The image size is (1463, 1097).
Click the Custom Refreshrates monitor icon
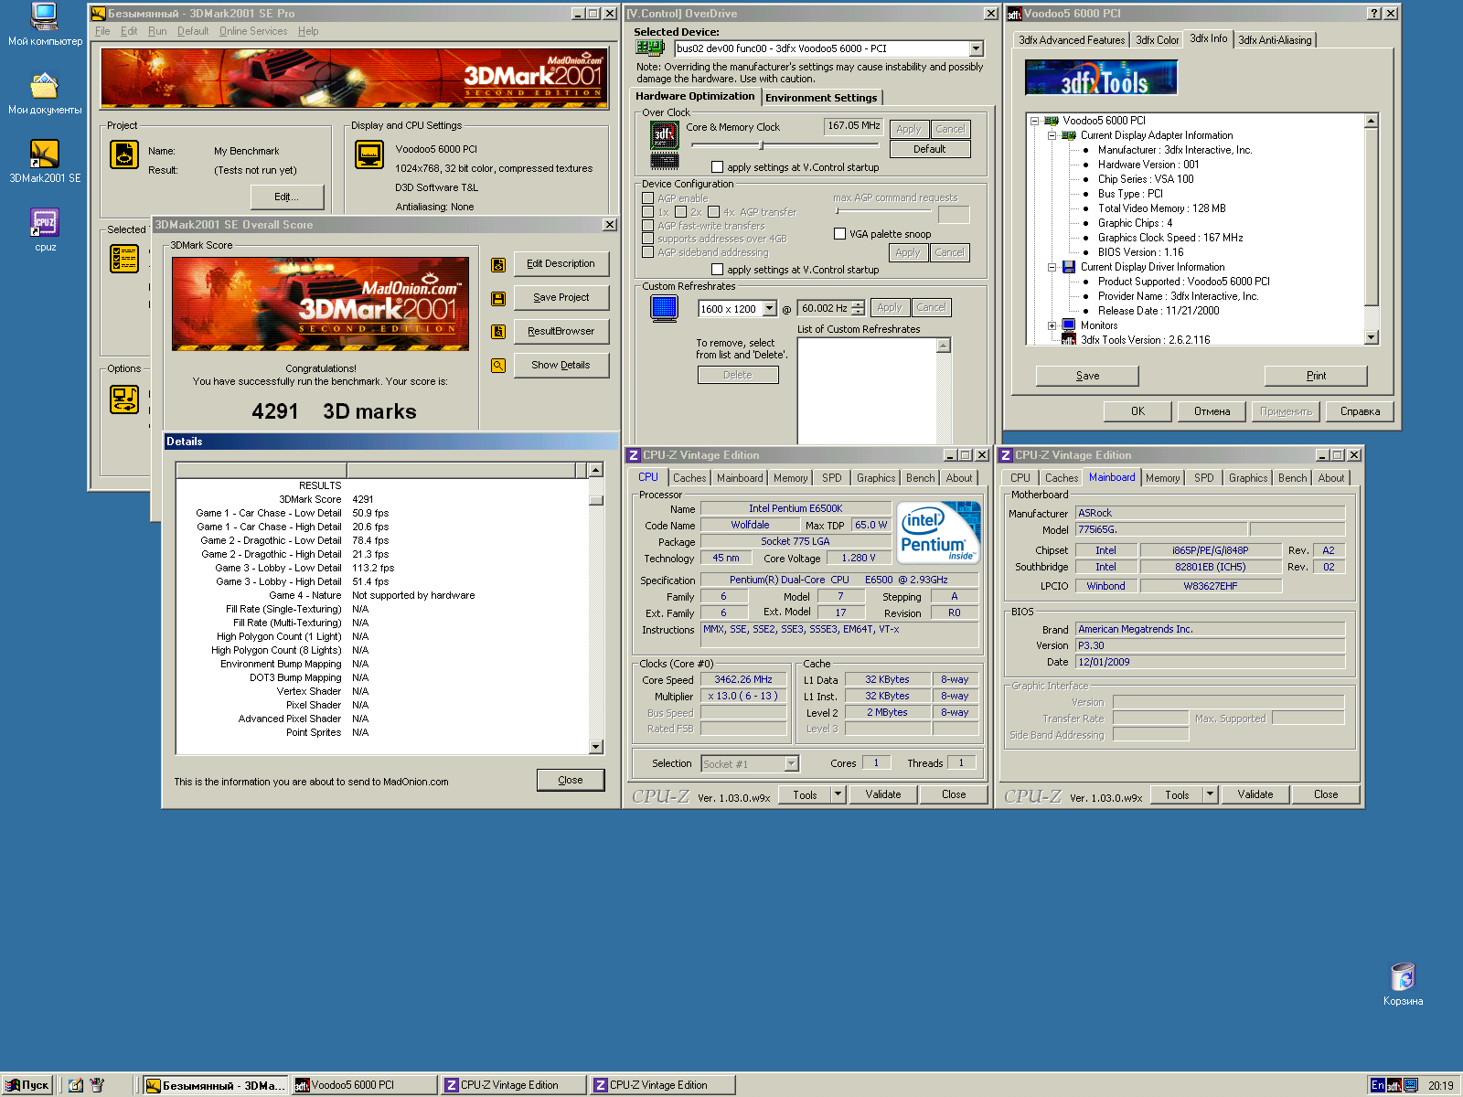[664, 308]
